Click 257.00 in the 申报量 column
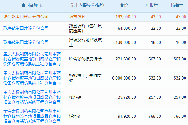Image resolution: width=188 pixels, height=125 pixels. coord(155,97)
